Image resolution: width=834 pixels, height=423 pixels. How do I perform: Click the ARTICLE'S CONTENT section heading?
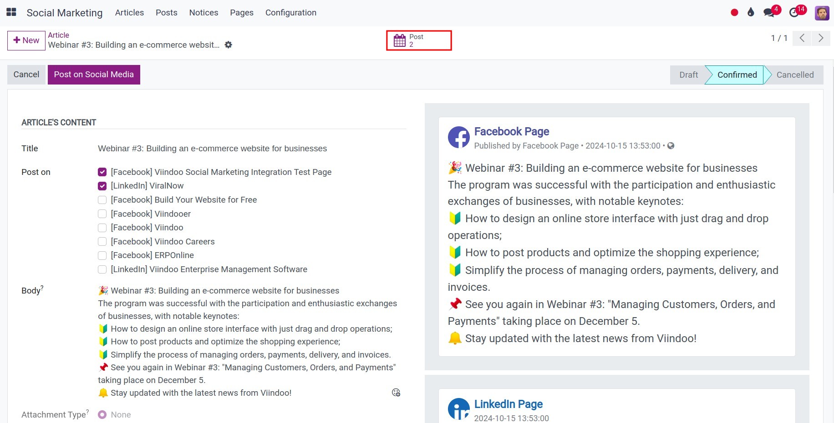pos(59,123)
